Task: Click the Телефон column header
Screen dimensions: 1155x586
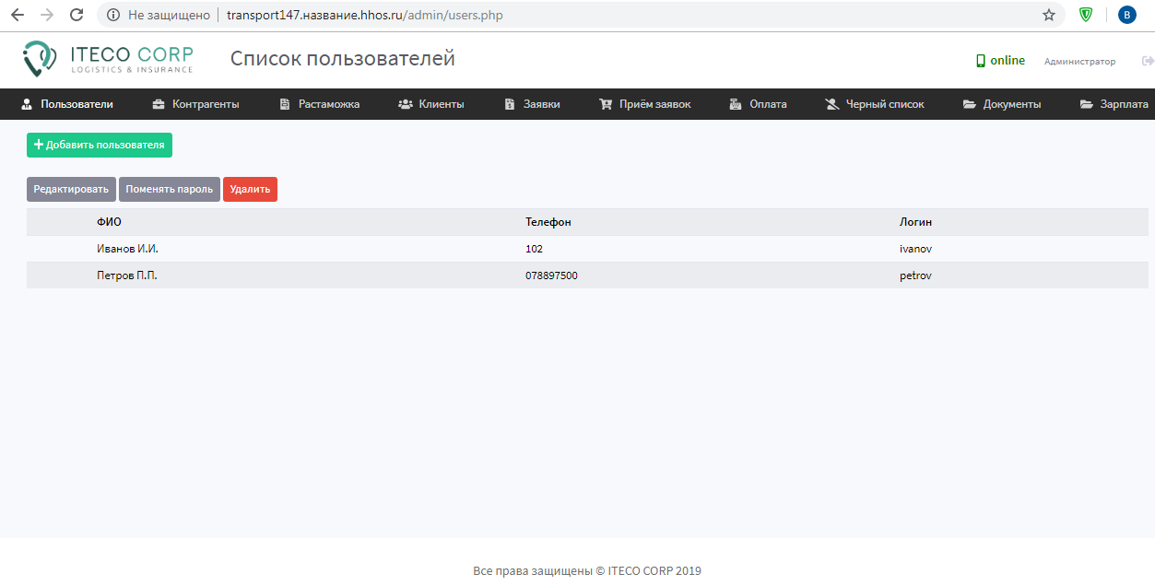Action: 548,222
